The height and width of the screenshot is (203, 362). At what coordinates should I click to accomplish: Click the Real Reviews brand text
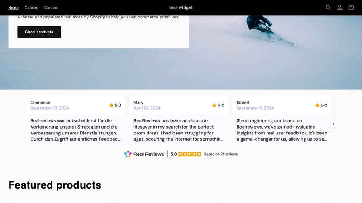click(x=149, y=154)
